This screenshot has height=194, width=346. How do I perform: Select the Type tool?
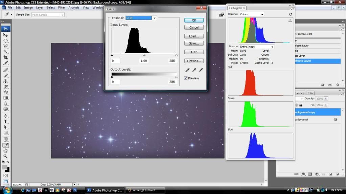pos(5,121)
